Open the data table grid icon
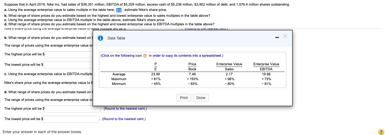 point(119,10)
